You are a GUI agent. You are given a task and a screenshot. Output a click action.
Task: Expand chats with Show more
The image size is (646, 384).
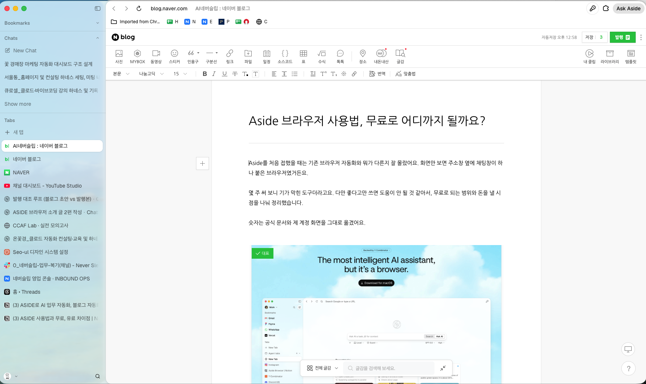18,104
